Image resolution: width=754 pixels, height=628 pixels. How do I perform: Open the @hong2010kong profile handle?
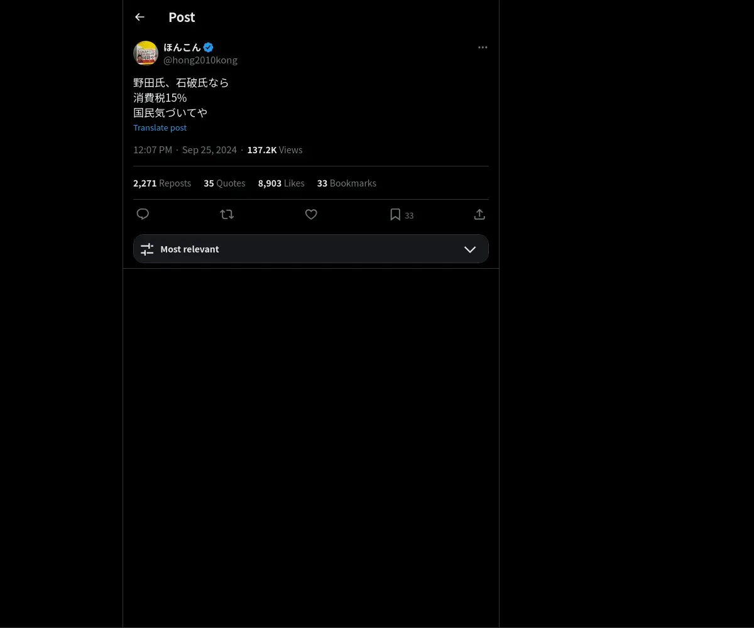(x=200, y=60)
